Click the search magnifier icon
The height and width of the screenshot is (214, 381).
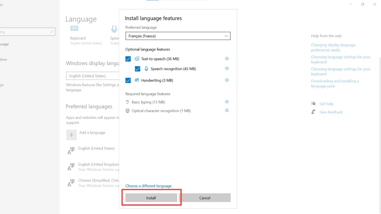(51, 32)
